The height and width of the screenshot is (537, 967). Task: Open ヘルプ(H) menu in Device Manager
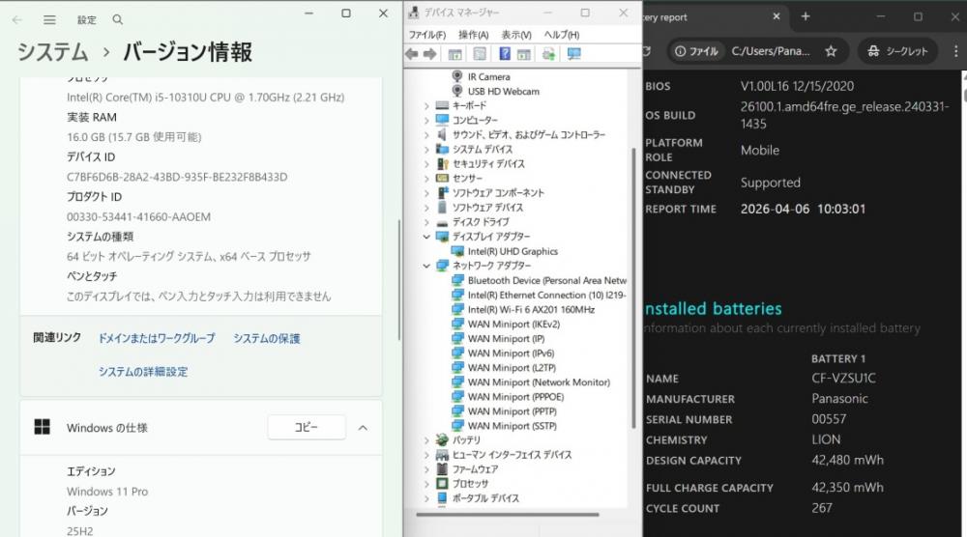point(561,35)
